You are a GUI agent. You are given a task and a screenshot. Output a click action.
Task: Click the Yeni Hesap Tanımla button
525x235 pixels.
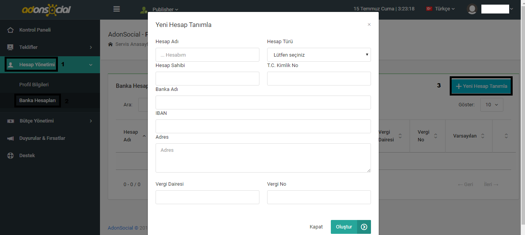pos(481,86)
